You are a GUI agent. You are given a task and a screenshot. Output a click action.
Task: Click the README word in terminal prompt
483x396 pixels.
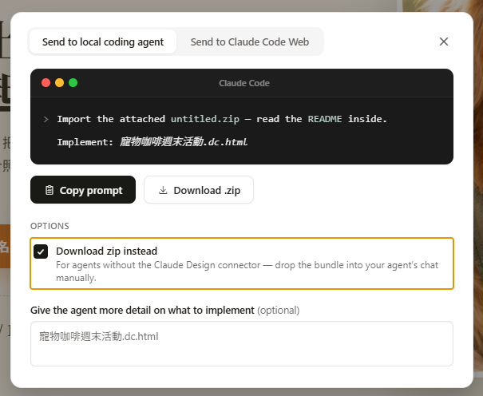point(325,119)
